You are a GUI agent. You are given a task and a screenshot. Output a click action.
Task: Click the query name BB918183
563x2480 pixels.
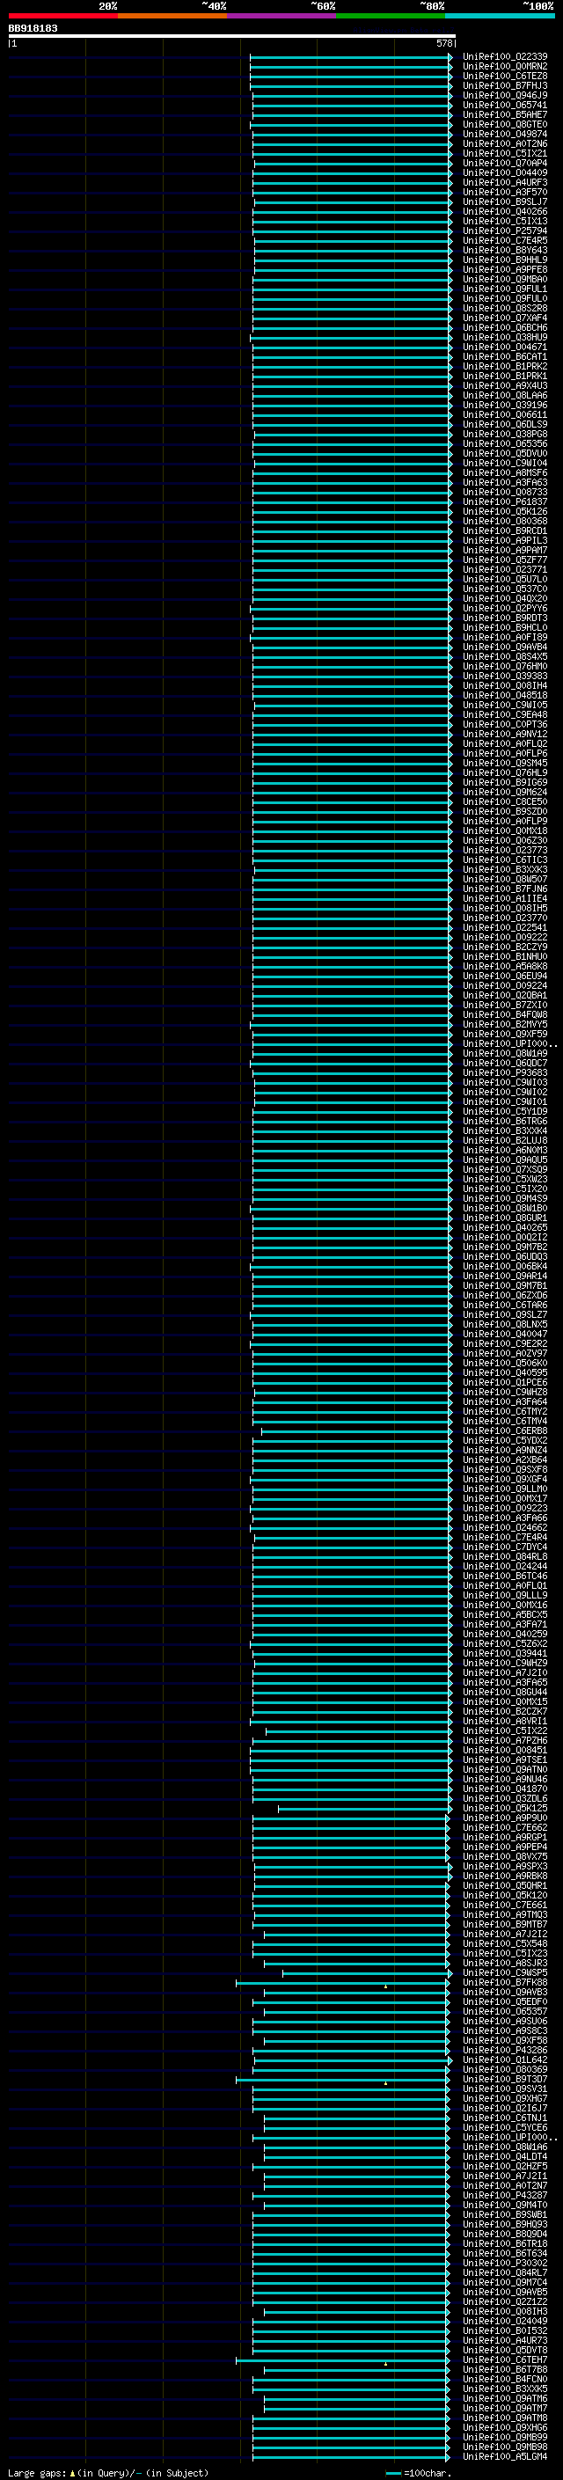tap(33, 29)
